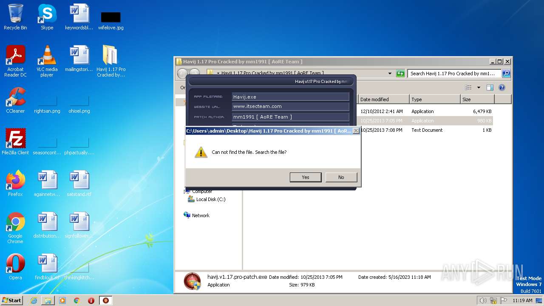Launch CCleaner from desktop
Viewport: 544px width, 306px height.
15,100
